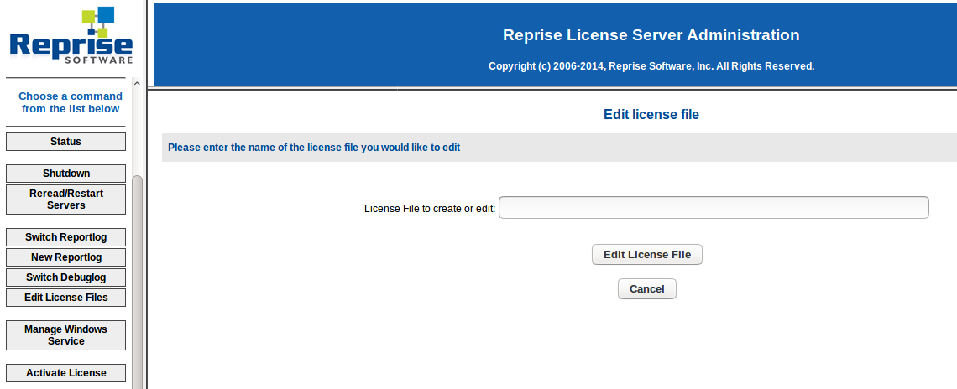Click 'Edit license file' page heading

[x=651, y=115]
